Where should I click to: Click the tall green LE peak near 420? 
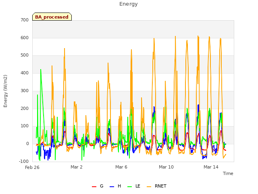click(x=41, y=70)
